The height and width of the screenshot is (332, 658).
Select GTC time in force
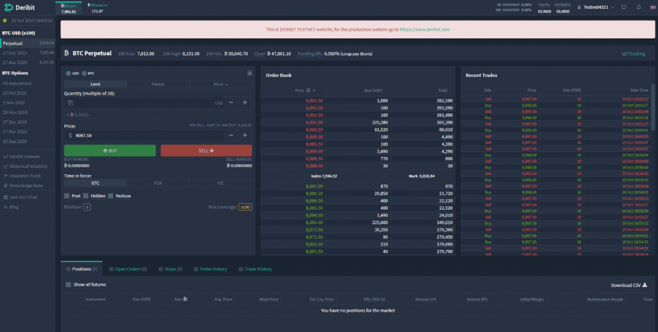point(95,183)
